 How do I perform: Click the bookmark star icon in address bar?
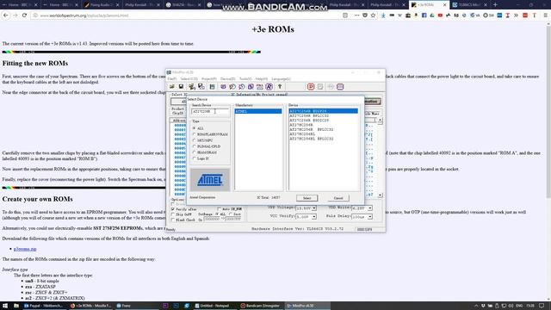(x=373, y=15)
